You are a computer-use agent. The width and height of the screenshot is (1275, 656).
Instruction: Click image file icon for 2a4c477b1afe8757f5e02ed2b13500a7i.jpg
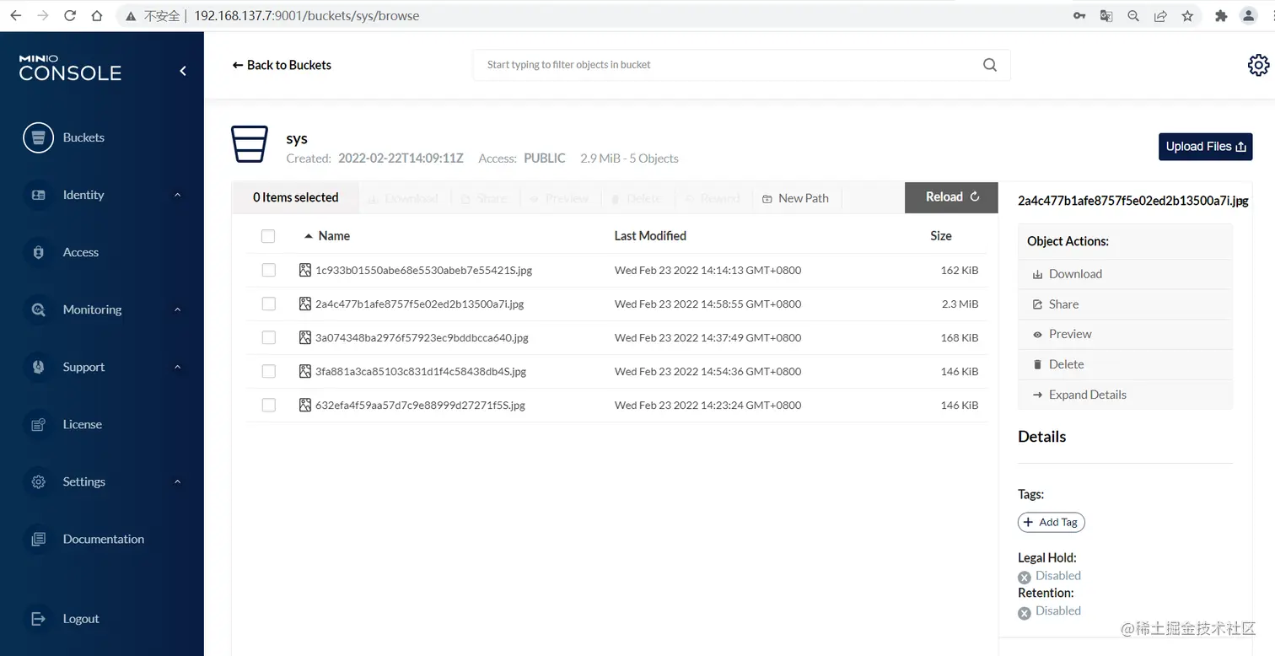coord(305,304)
